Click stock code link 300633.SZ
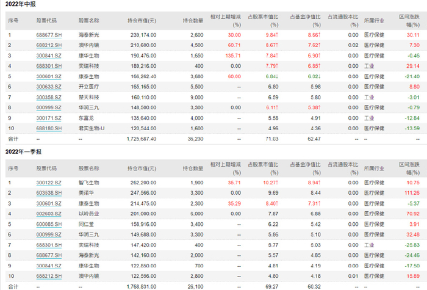Screen dimensions: 427x290 pyautogui.click(x=49, y=87)
